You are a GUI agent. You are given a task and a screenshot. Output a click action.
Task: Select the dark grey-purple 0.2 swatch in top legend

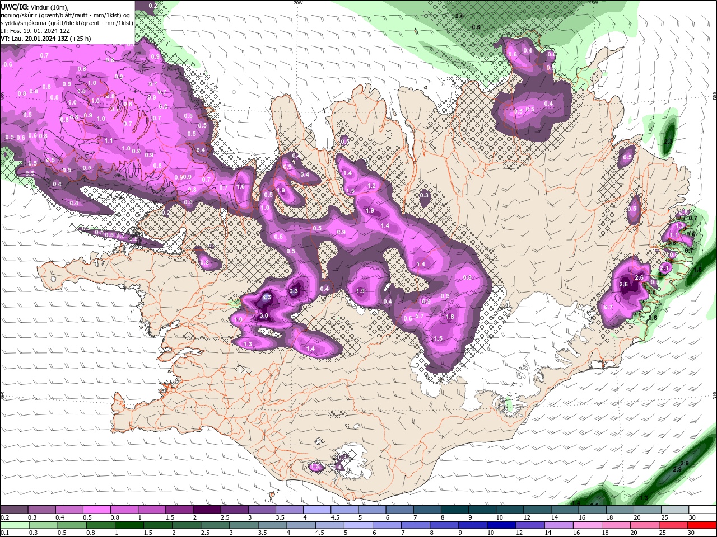tap(14, 510)
